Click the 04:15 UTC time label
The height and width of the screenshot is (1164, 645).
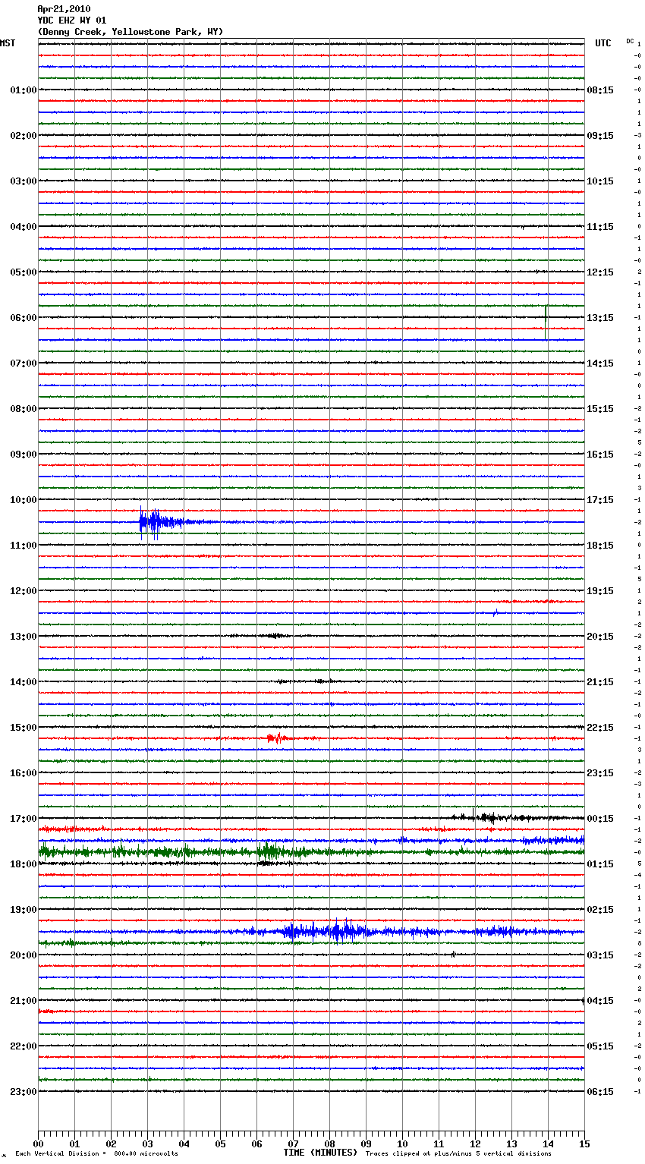(600, 1001)
